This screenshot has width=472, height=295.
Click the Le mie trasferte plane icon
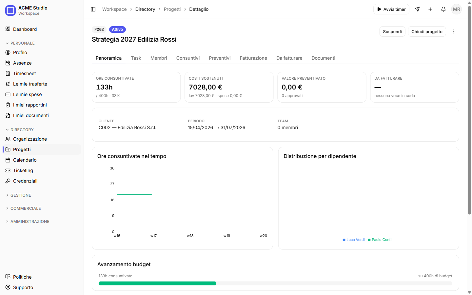(x=8, y=84)
